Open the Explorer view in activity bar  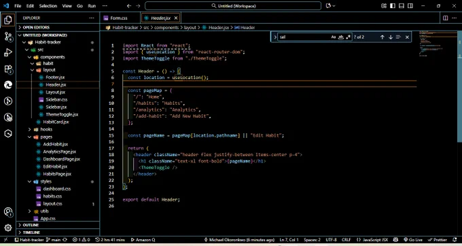(8, 20)
